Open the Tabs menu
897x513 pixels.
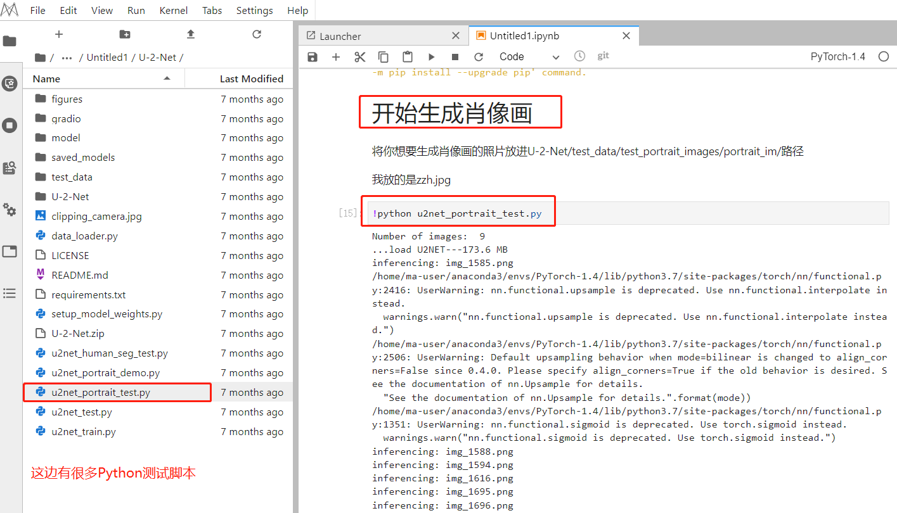(x=212, y=10)
